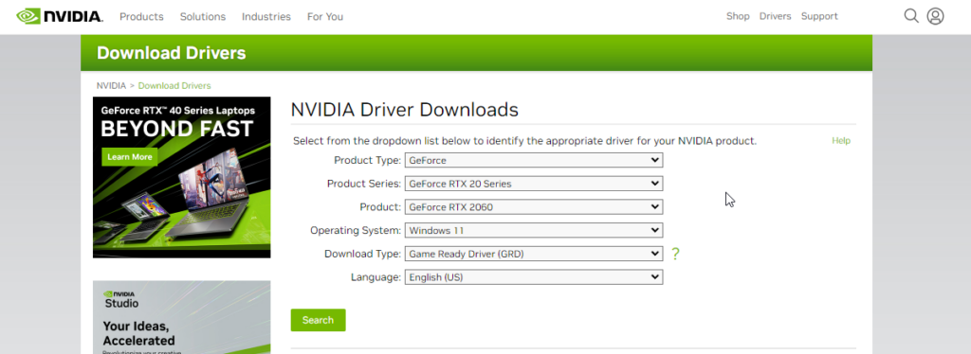Expand the Product dropdown showing GeForce RTX 2060
This screenshot has height=354, width=971.
[x=534, y=207]
